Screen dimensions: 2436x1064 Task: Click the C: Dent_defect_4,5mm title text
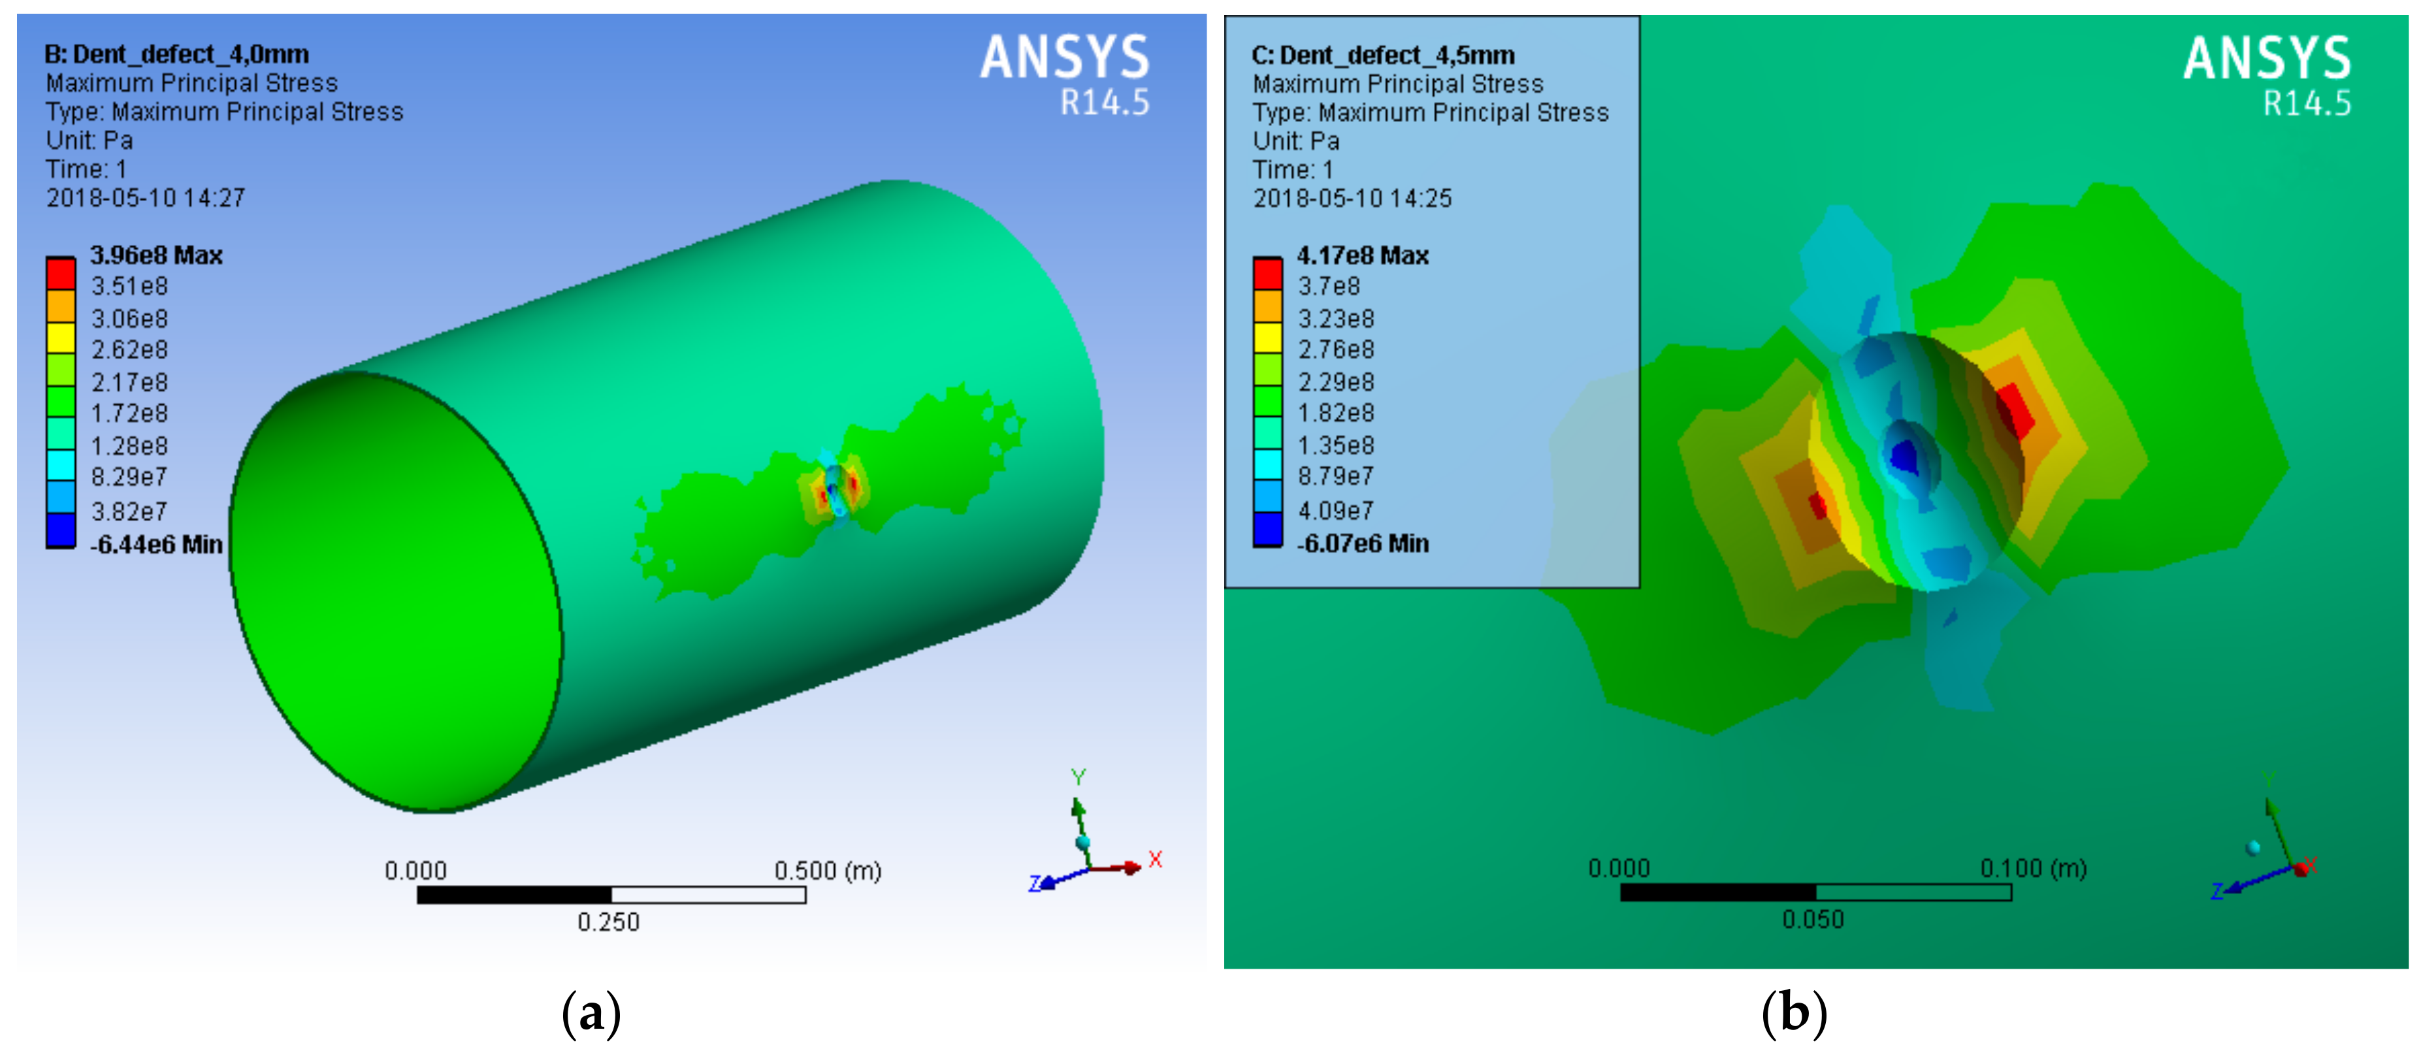pyautogui.click(x=1382, y=55)
